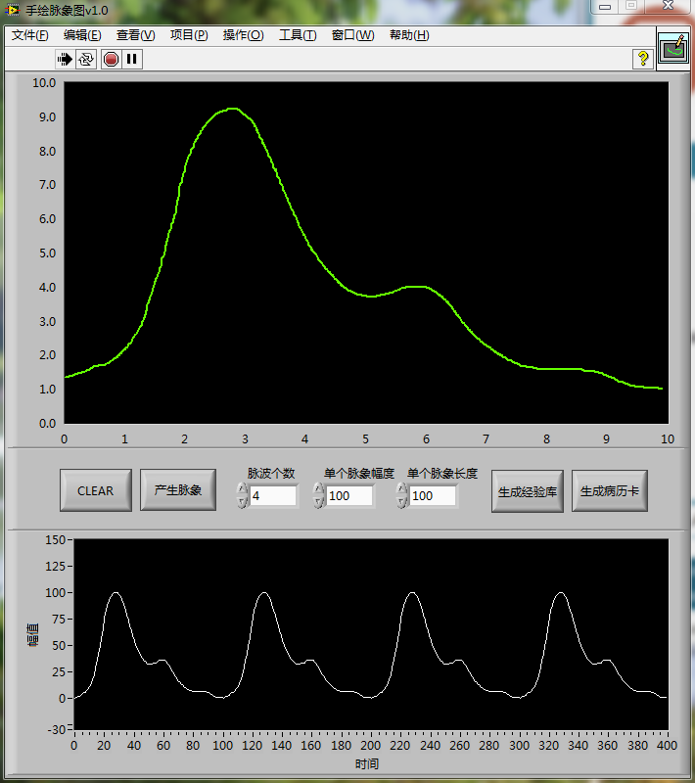This screenshot has width=695, height=783.
Task: Click the 脉波个数 input field showing 4
Action: point(272,496)
